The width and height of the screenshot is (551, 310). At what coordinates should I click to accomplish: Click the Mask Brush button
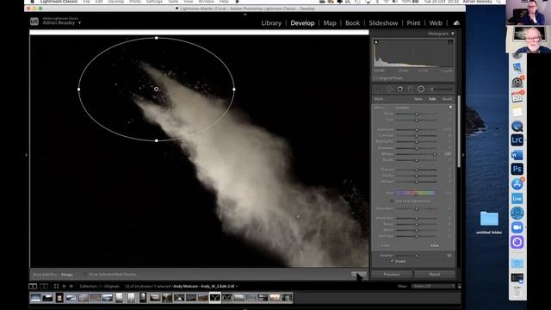coord(448,99)
